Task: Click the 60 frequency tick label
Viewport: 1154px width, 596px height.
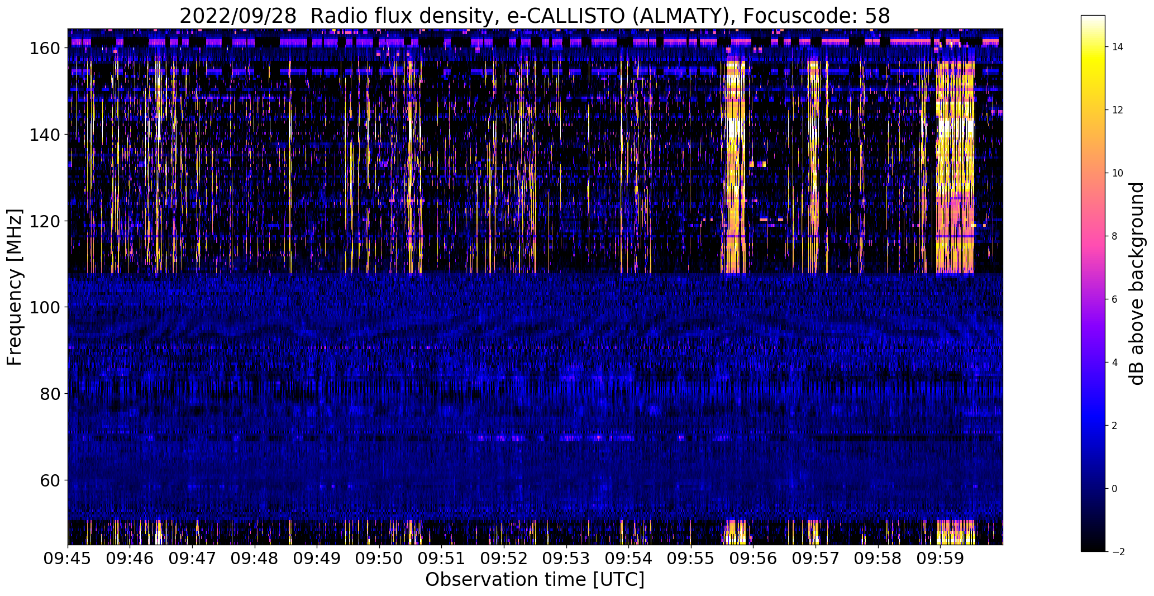Action: tap(51, 480)
